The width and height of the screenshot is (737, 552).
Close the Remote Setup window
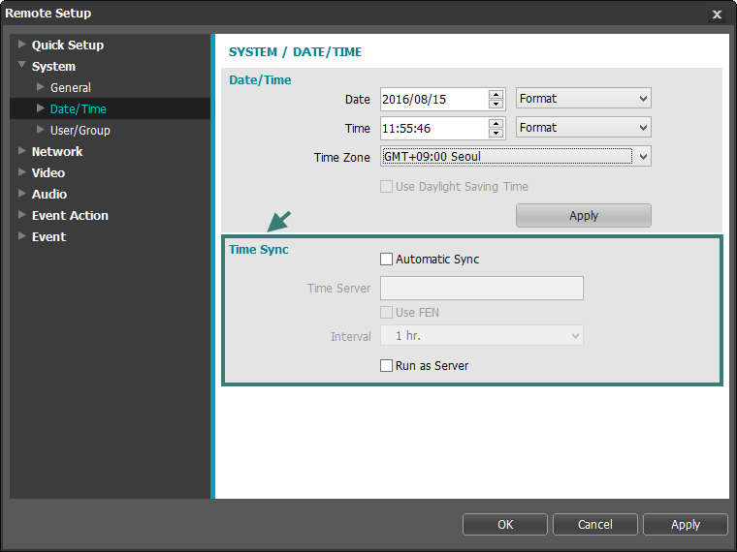(x=717, y=15)
